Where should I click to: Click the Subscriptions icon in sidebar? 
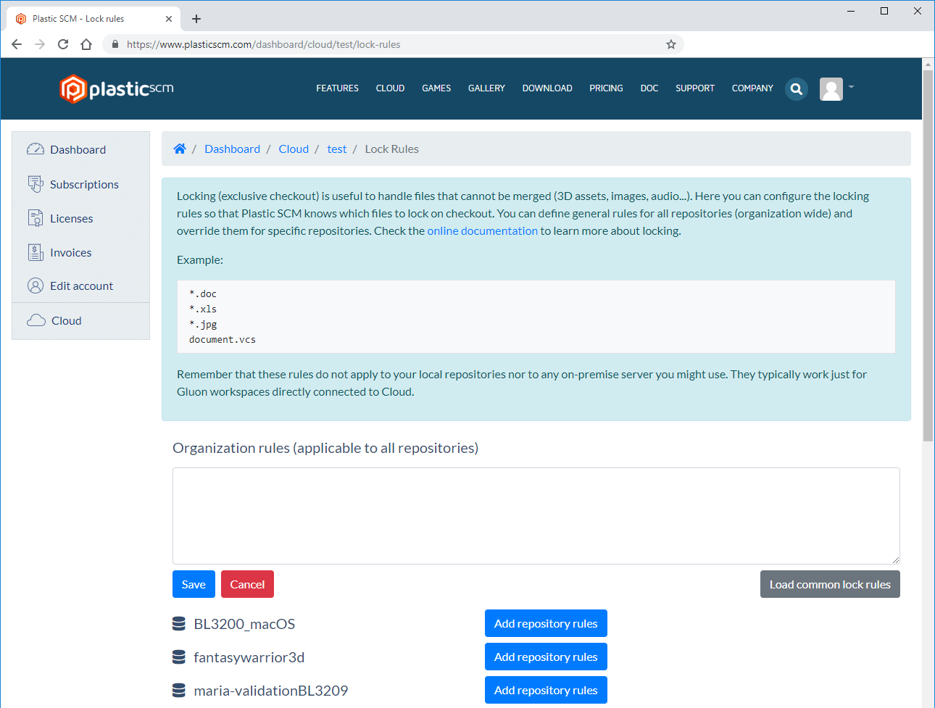tap(36, 184)
